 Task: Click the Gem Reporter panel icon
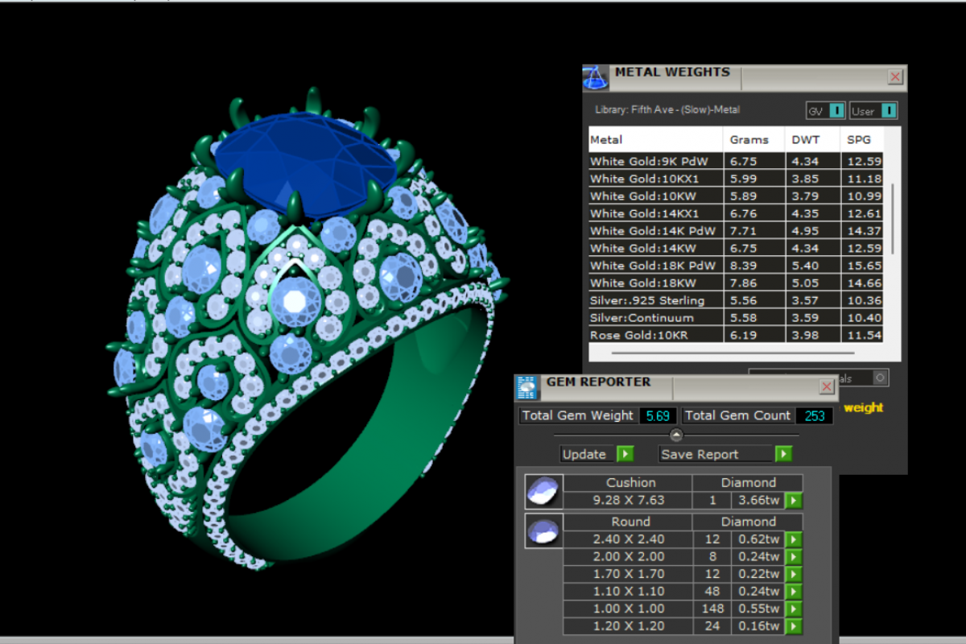(x=527, y=387)
